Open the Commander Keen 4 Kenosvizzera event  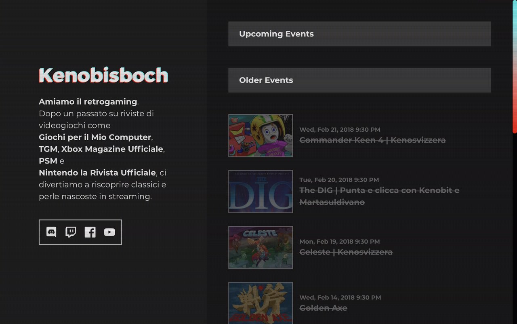point(372,140)
